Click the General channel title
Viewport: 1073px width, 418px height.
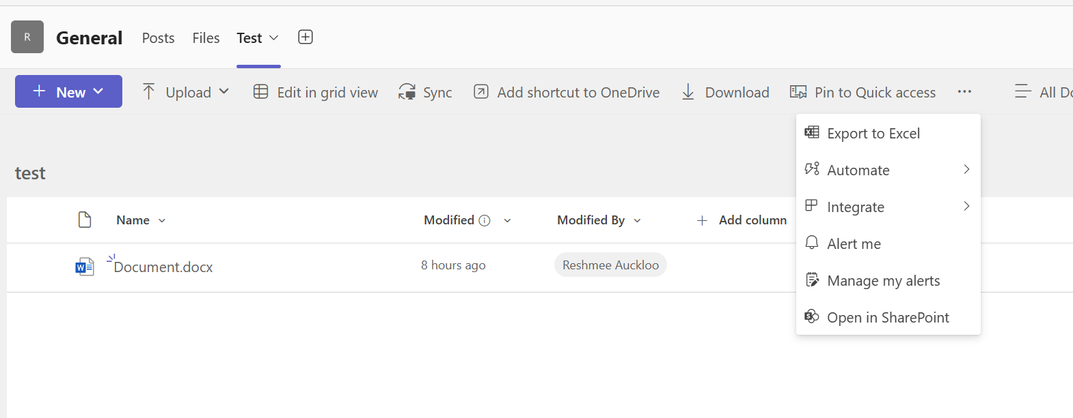tap(90, 38)
